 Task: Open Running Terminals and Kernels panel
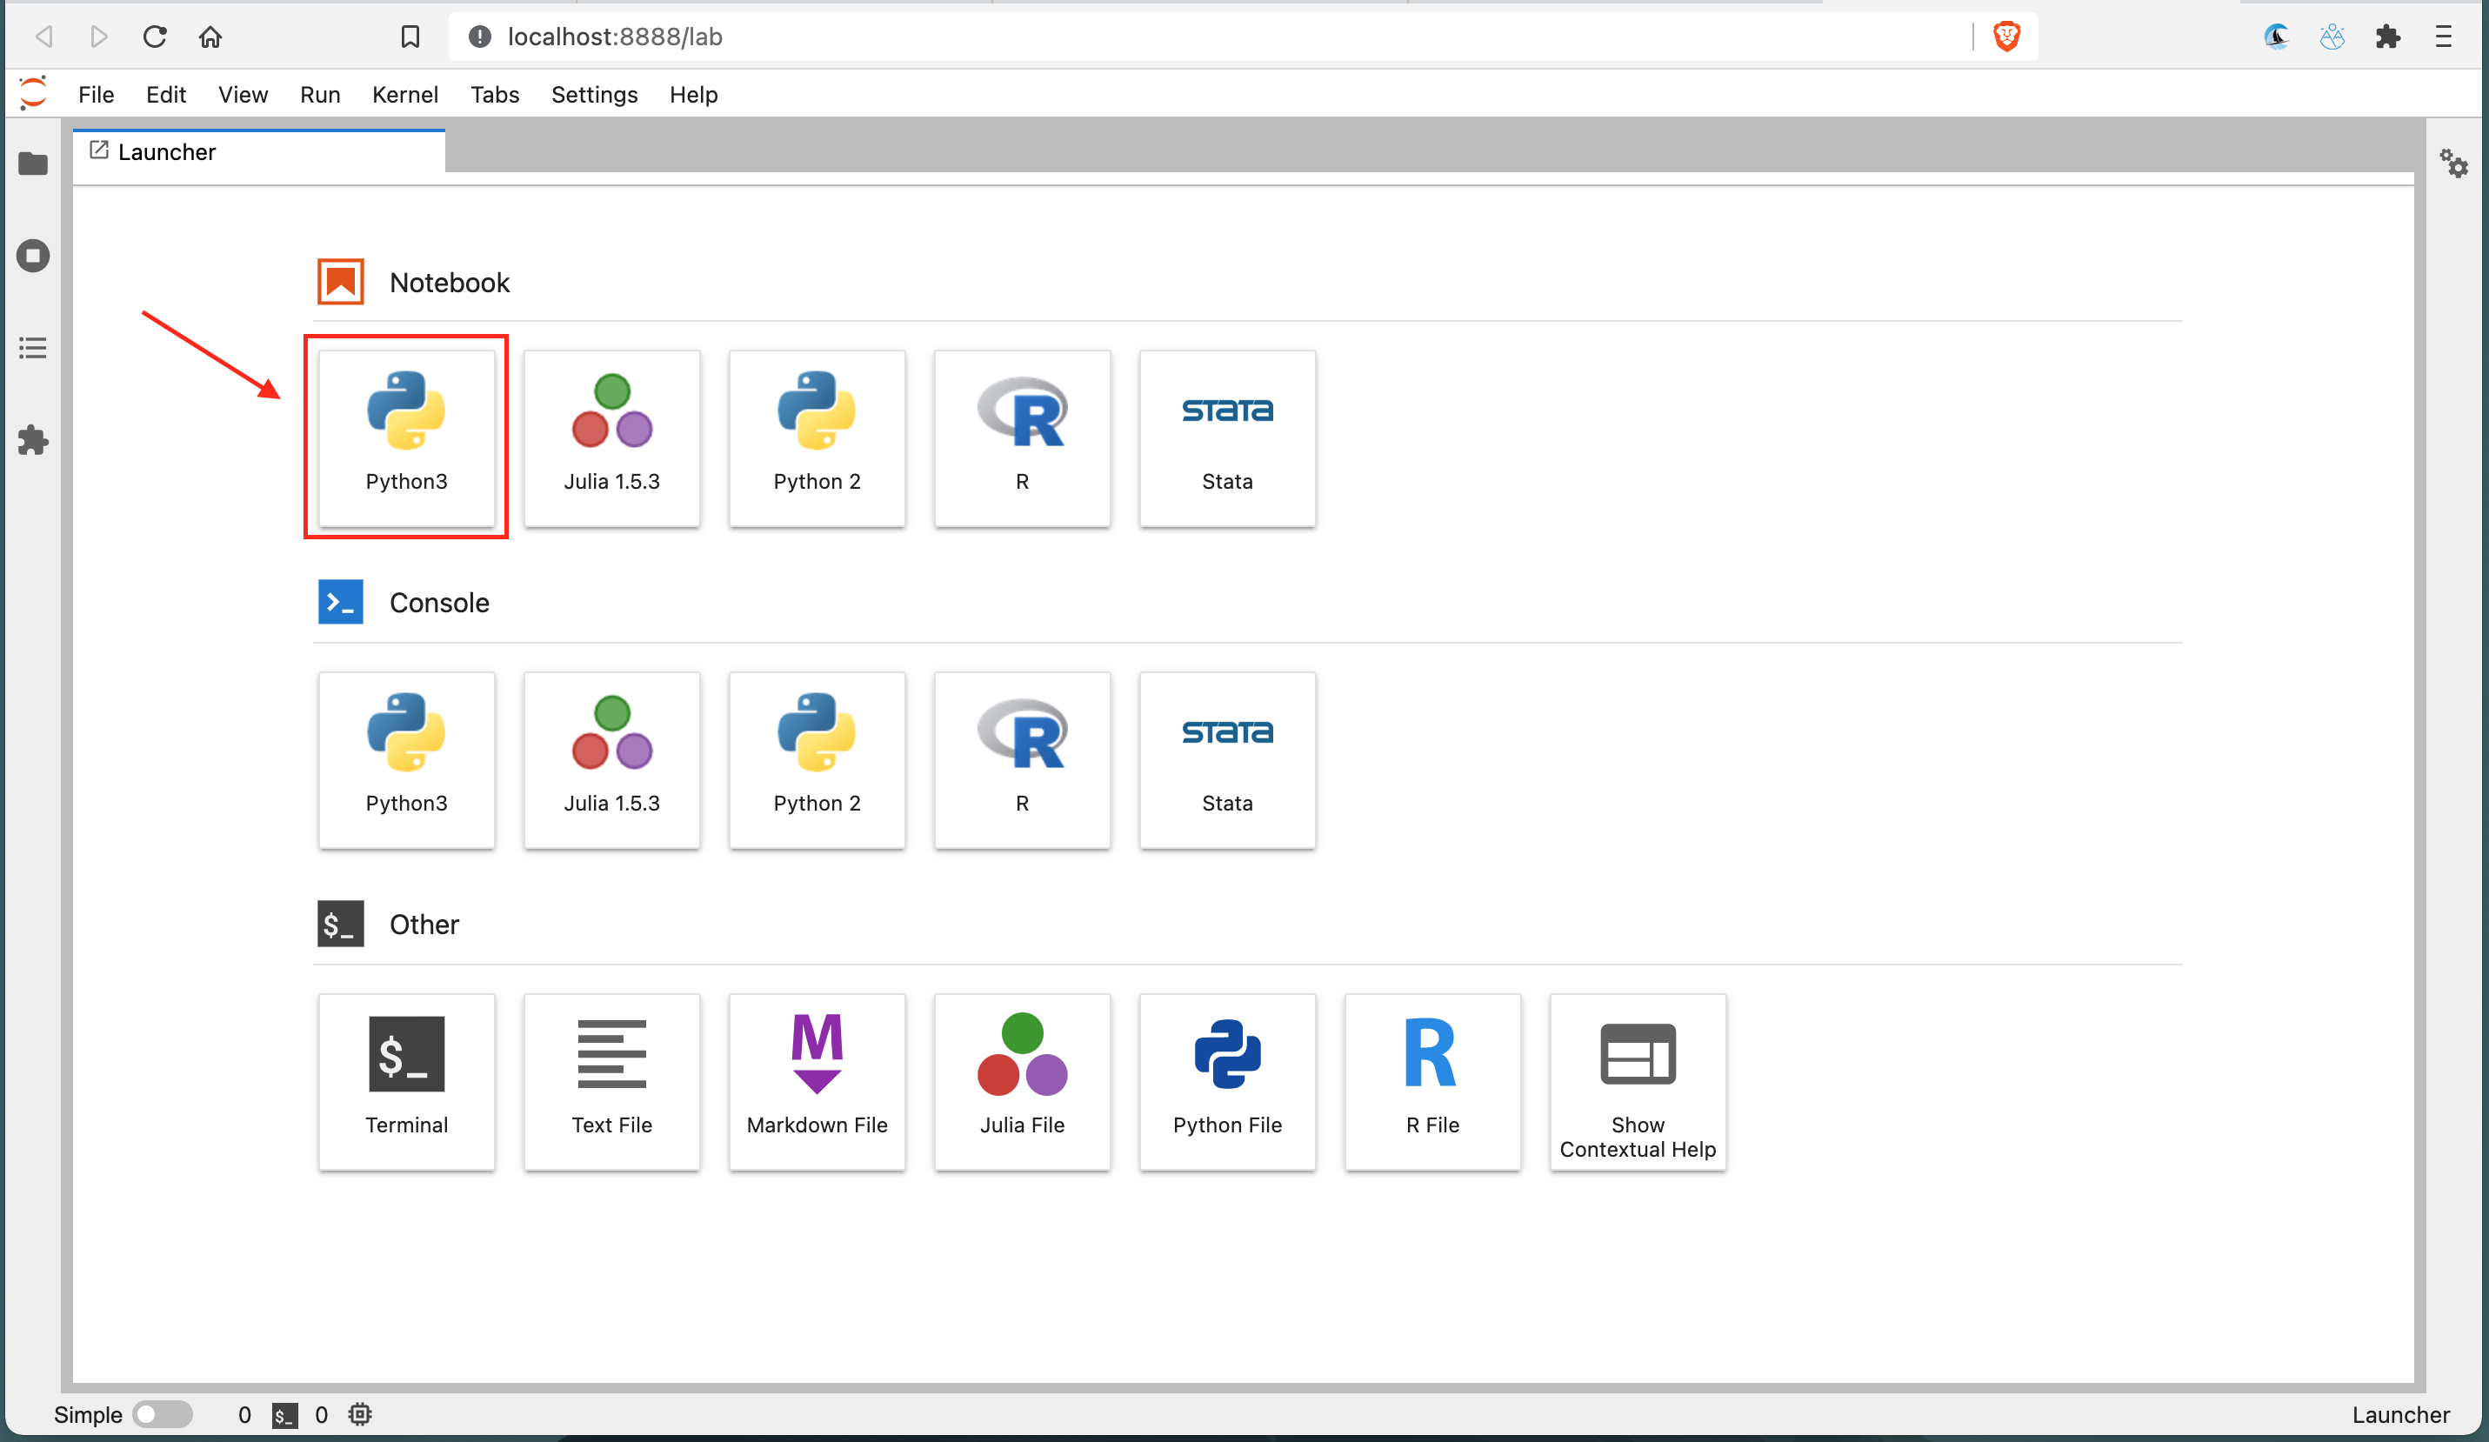[32, 256]
